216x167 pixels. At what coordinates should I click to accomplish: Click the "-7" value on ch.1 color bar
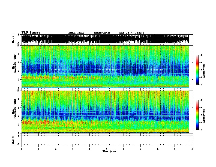click(x=201, y=85)
